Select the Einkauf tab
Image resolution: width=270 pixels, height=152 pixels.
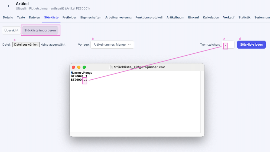[193, 18]
